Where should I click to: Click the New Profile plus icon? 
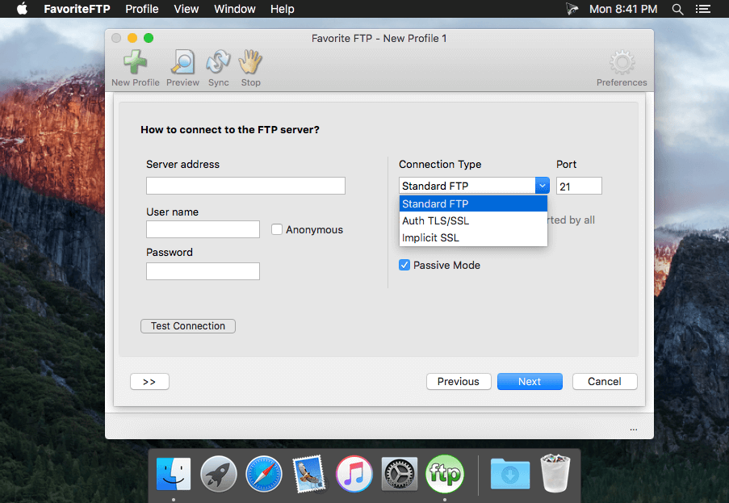coord(136,62)
